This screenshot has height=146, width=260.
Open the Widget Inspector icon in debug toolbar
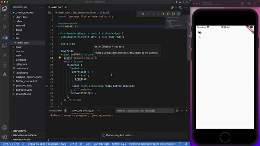178,14
